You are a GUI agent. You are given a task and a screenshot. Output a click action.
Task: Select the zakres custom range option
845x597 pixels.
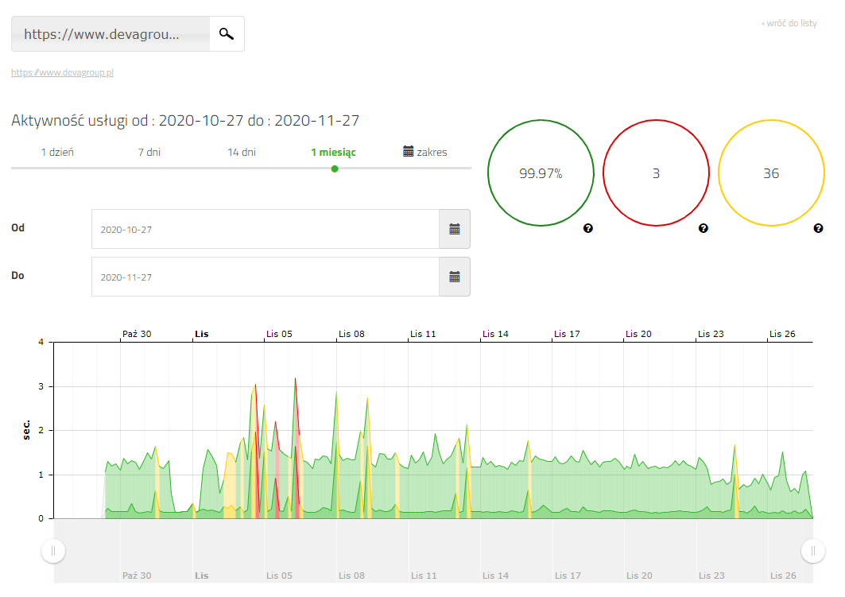point(425,152)
